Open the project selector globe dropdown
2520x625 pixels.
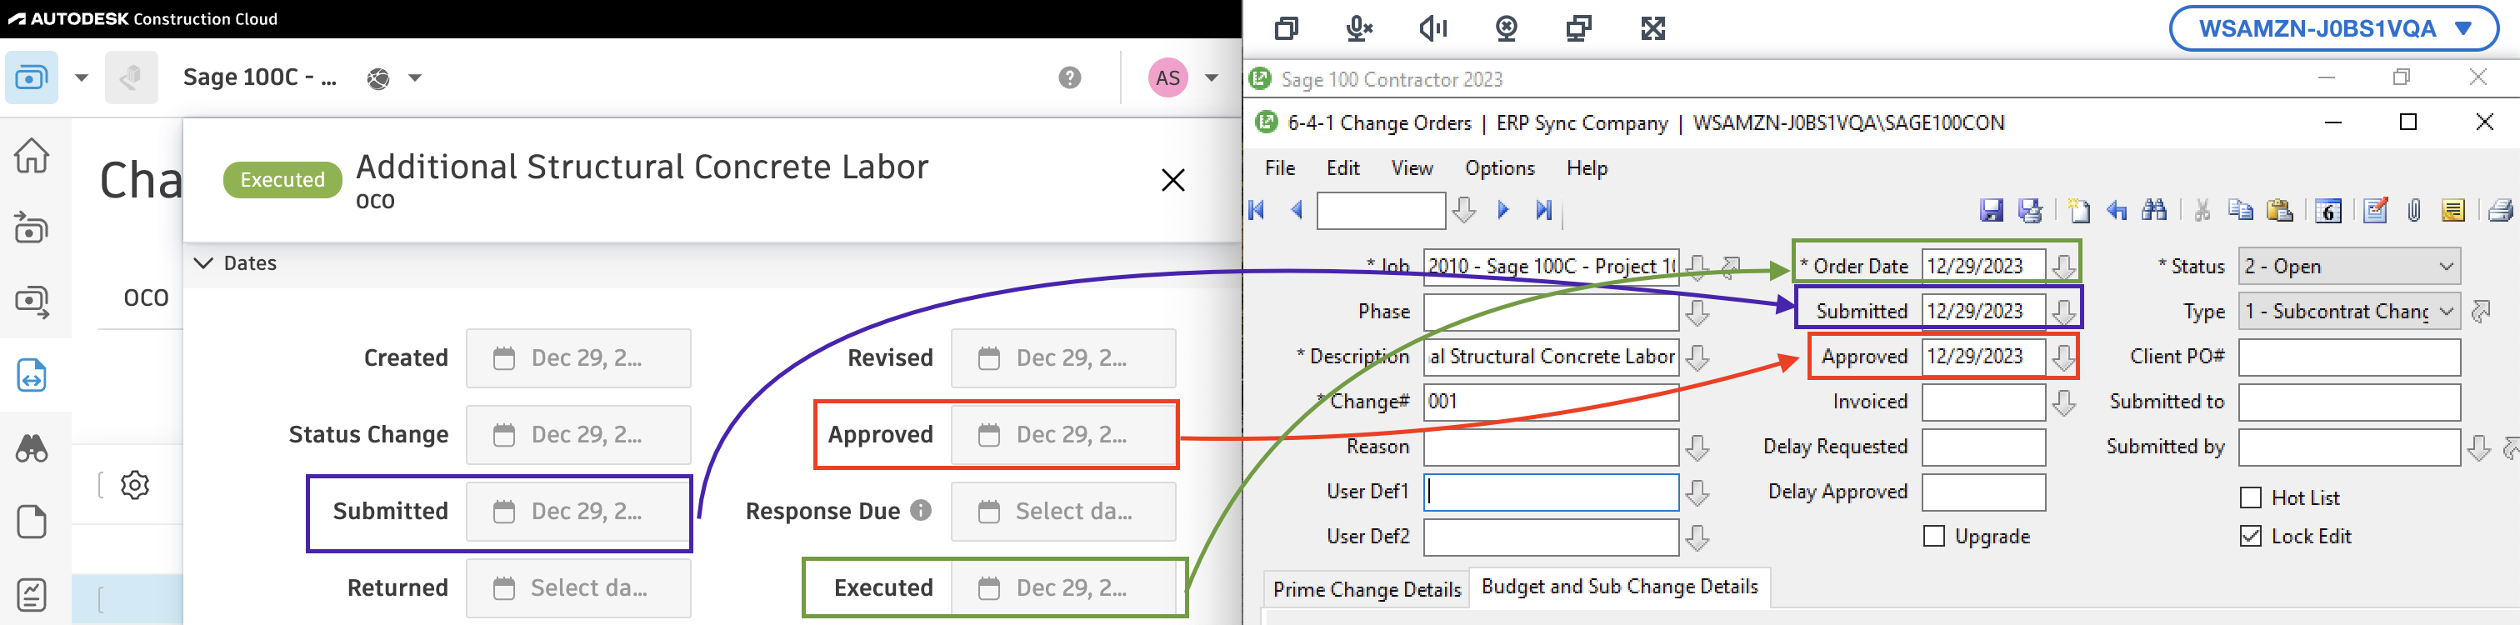[395, 78]
